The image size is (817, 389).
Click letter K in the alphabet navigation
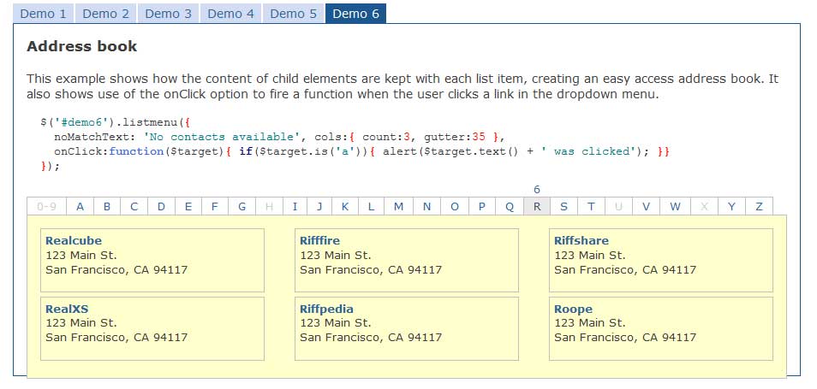click(x=344, y=206)
